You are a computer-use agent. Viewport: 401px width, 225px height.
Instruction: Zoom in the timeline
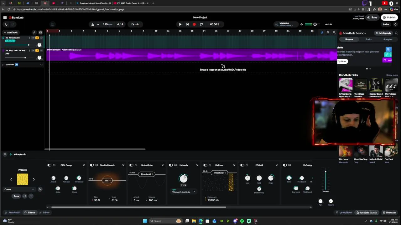tap(334, 32)
